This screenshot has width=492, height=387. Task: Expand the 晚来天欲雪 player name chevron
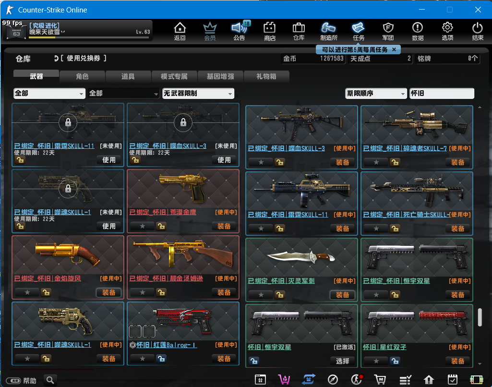point(63,32)
